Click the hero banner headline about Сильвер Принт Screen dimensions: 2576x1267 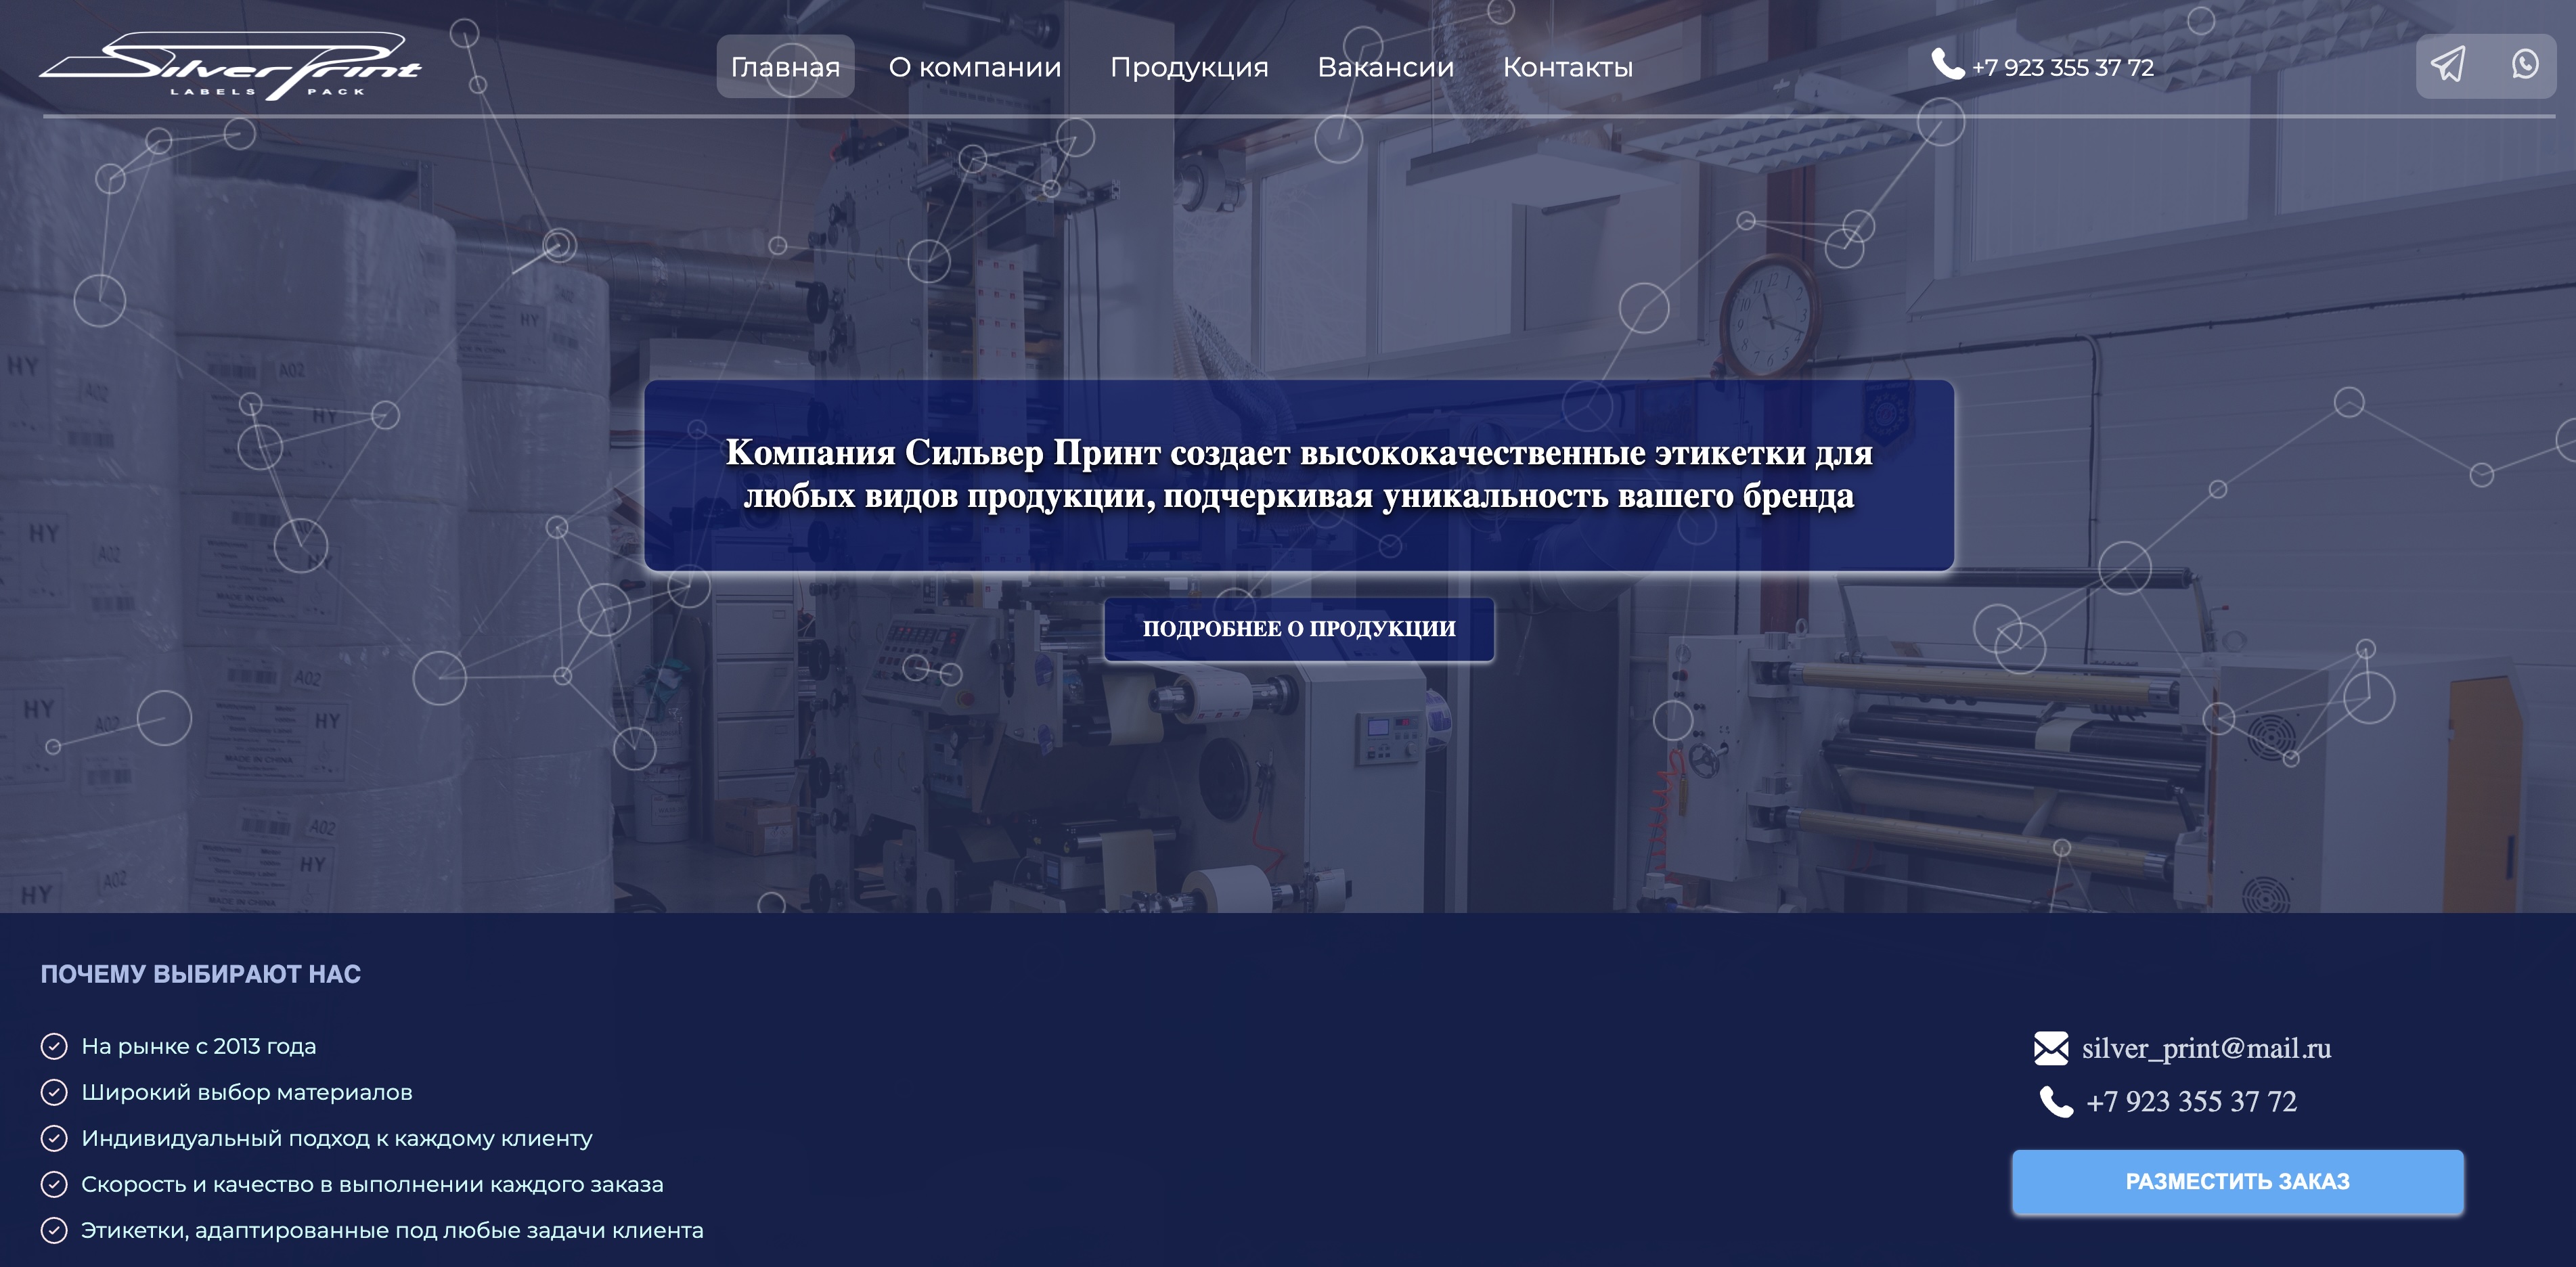(x=1299, y=474)
